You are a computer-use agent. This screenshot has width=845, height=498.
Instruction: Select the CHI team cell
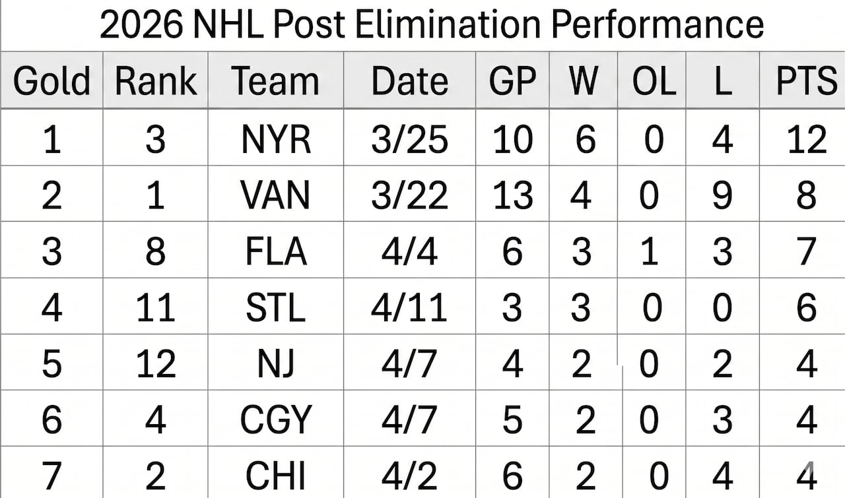coord(275,475)
